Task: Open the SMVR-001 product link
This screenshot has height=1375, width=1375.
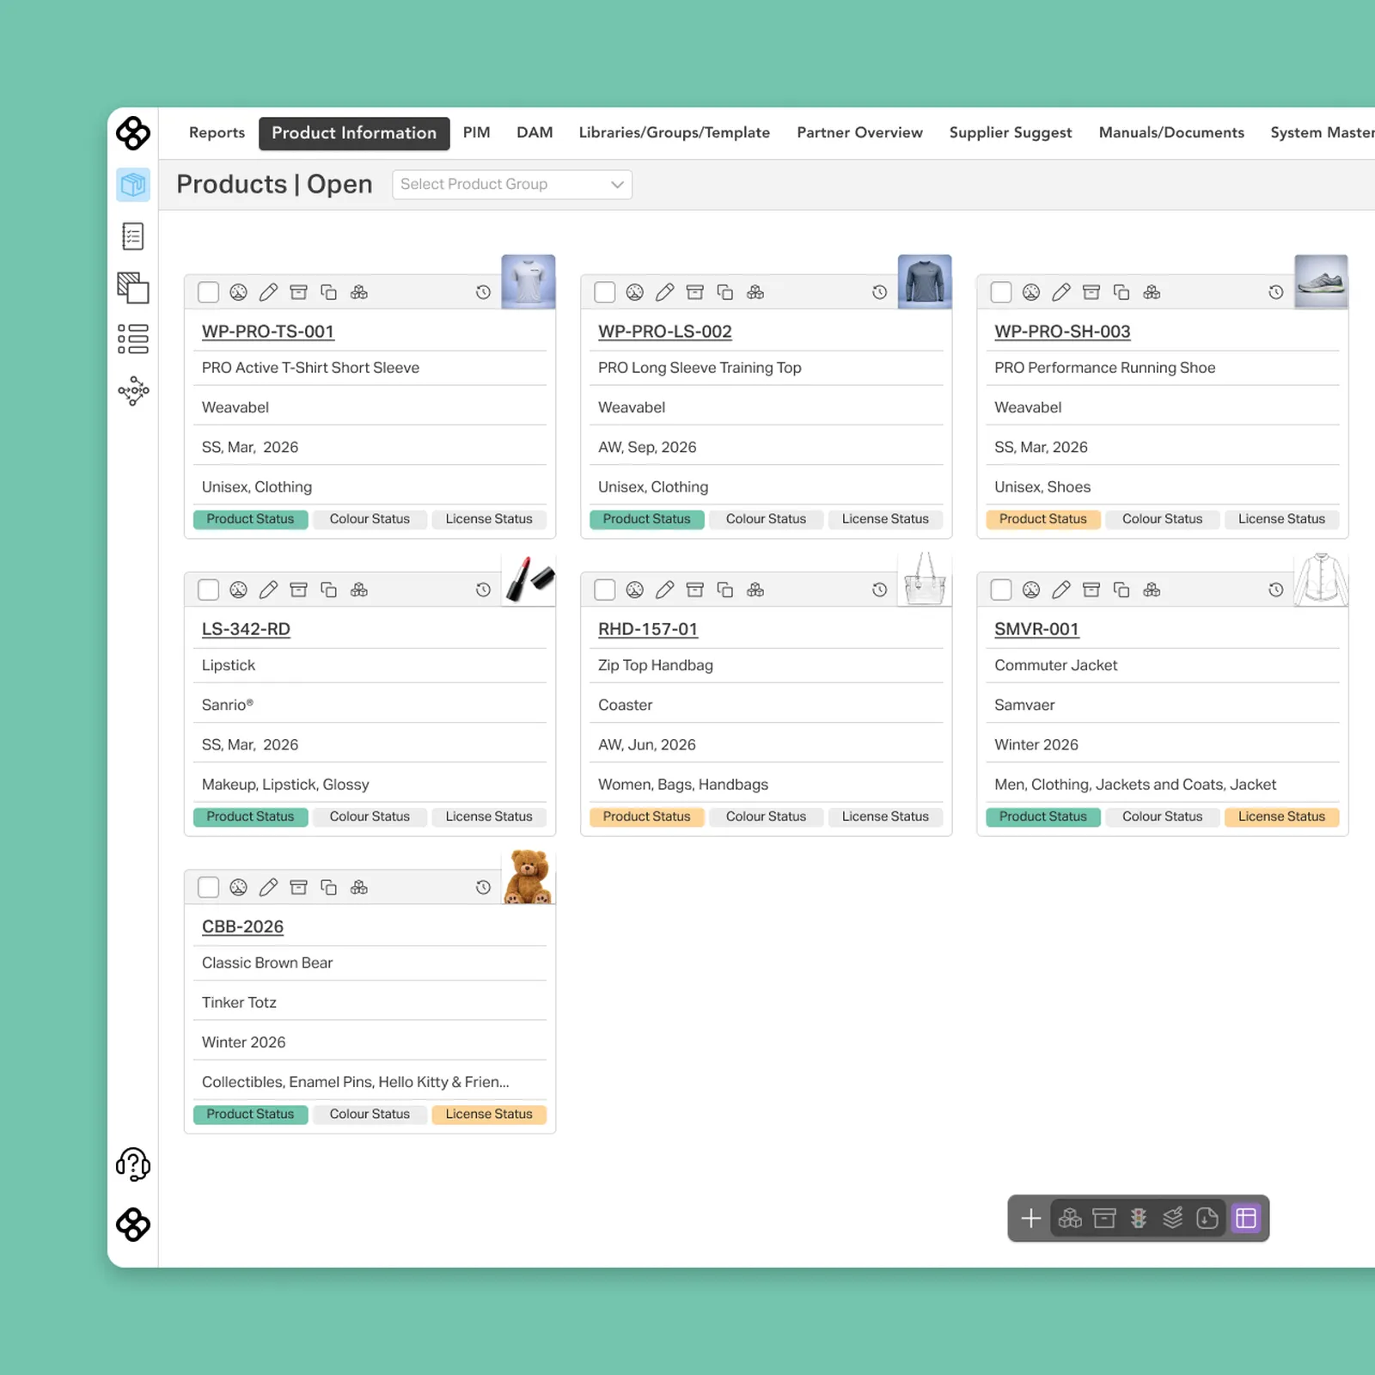Action: click(x=1036, y=629)
